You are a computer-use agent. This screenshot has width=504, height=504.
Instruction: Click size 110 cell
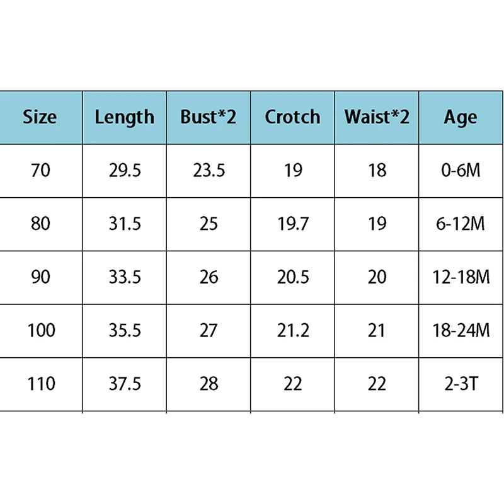40,384
